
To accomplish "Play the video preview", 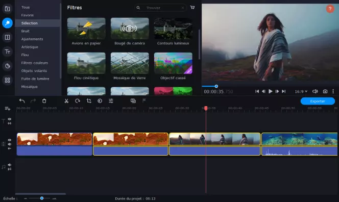I will click(x=270, y=91).
